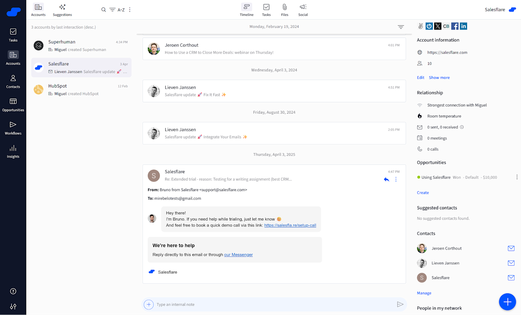Viewport: 521px width, 315px height.
Task: Open account list more options menu
Action: 130,10
